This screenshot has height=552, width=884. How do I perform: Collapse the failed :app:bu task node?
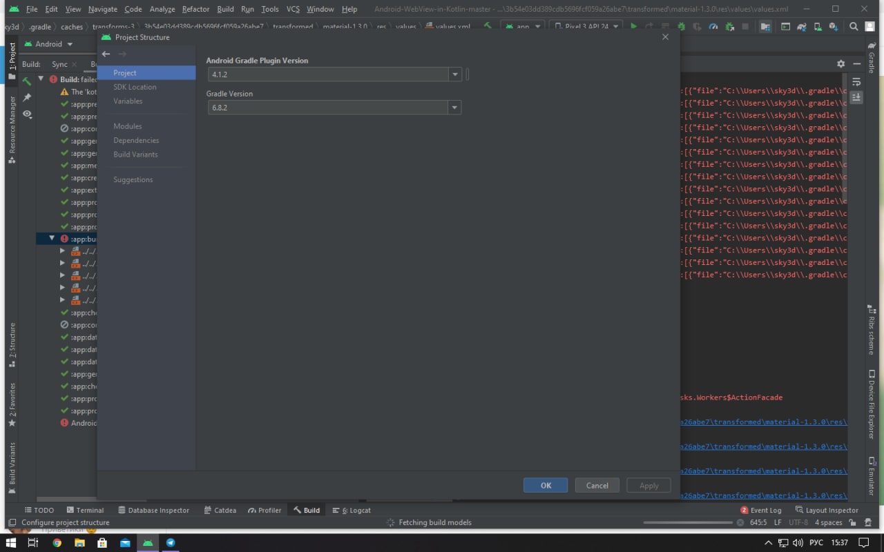pyautogui.click(x=52, y=238)
